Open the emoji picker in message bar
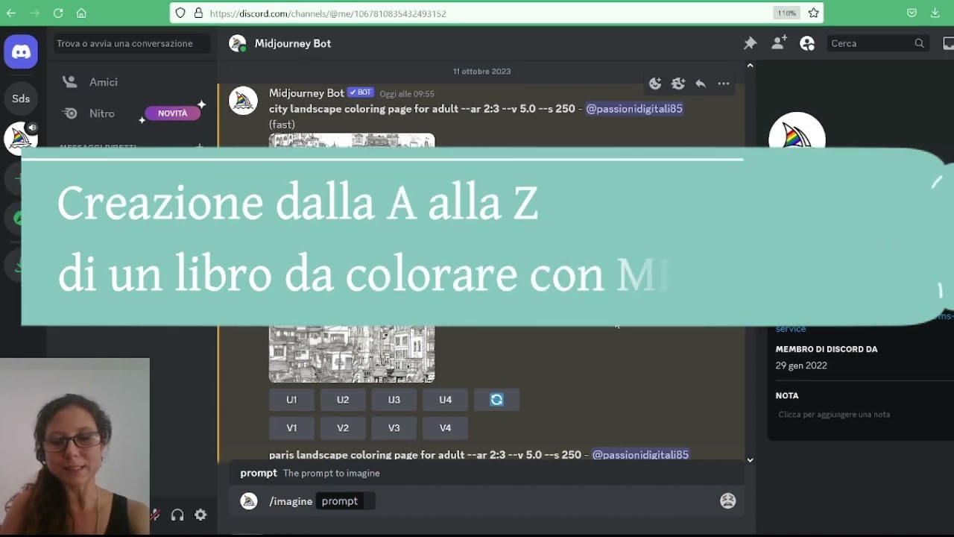Viewport: 954px width, 537px height. tap(728, 501)
